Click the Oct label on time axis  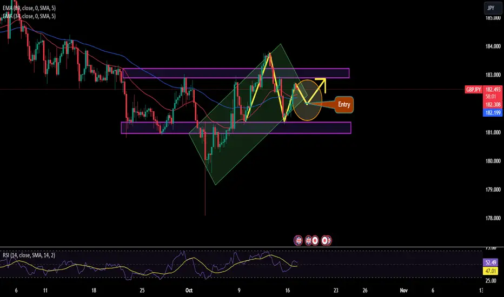(x=189, y=291)
